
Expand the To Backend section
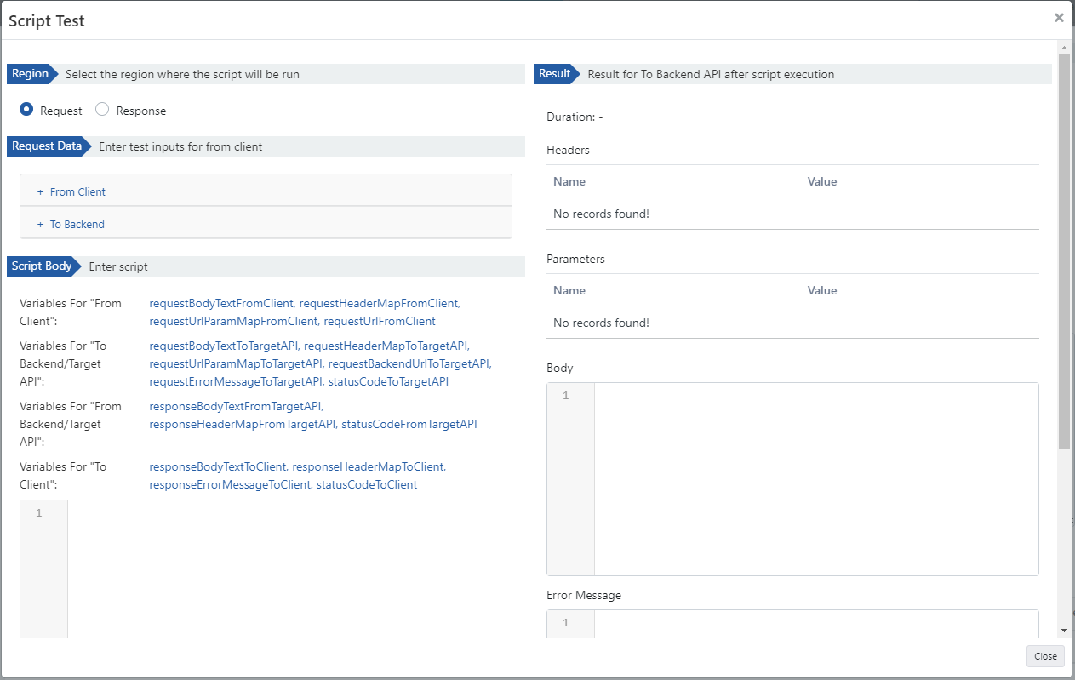(x=77, y=225)
